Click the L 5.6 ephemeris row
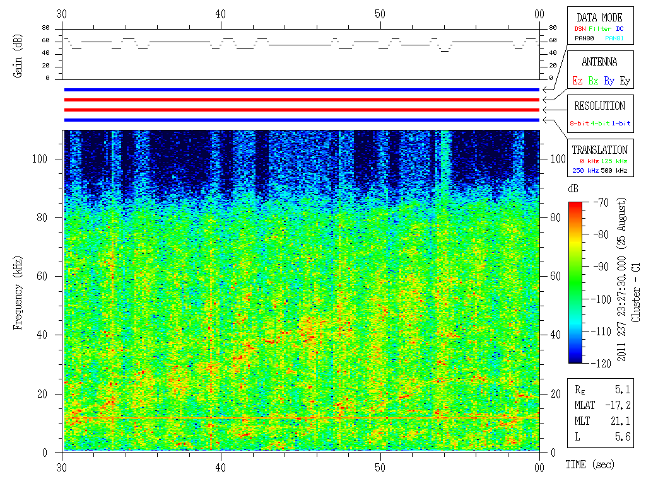This screenshot has width=646, height=484. (x=602, y=437)
